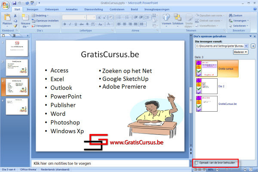258x172 pixels.
Task: Click the clear formatting eraser icon
Action: click(111, 18)
